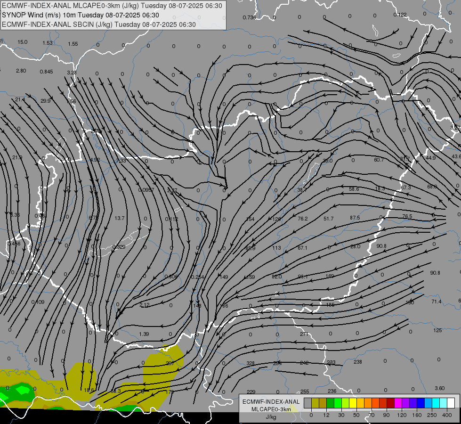Screen dimensions: 461x424
Task: Click the legend tick label 50
Action: [356, 415]
